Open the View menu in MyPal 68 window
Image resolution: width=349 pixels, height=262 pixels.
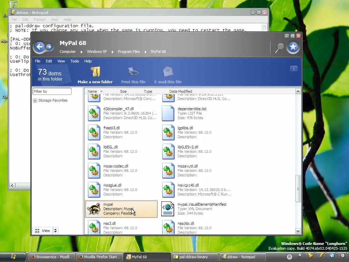coord(61,61)
